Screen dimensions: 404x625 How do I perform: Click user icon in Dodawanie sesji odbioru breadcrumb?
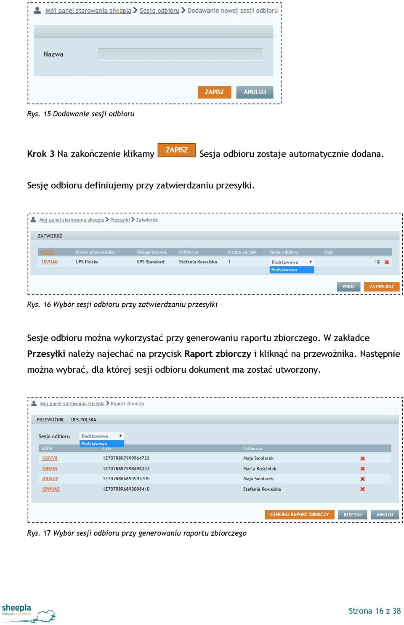pos(37,10)
